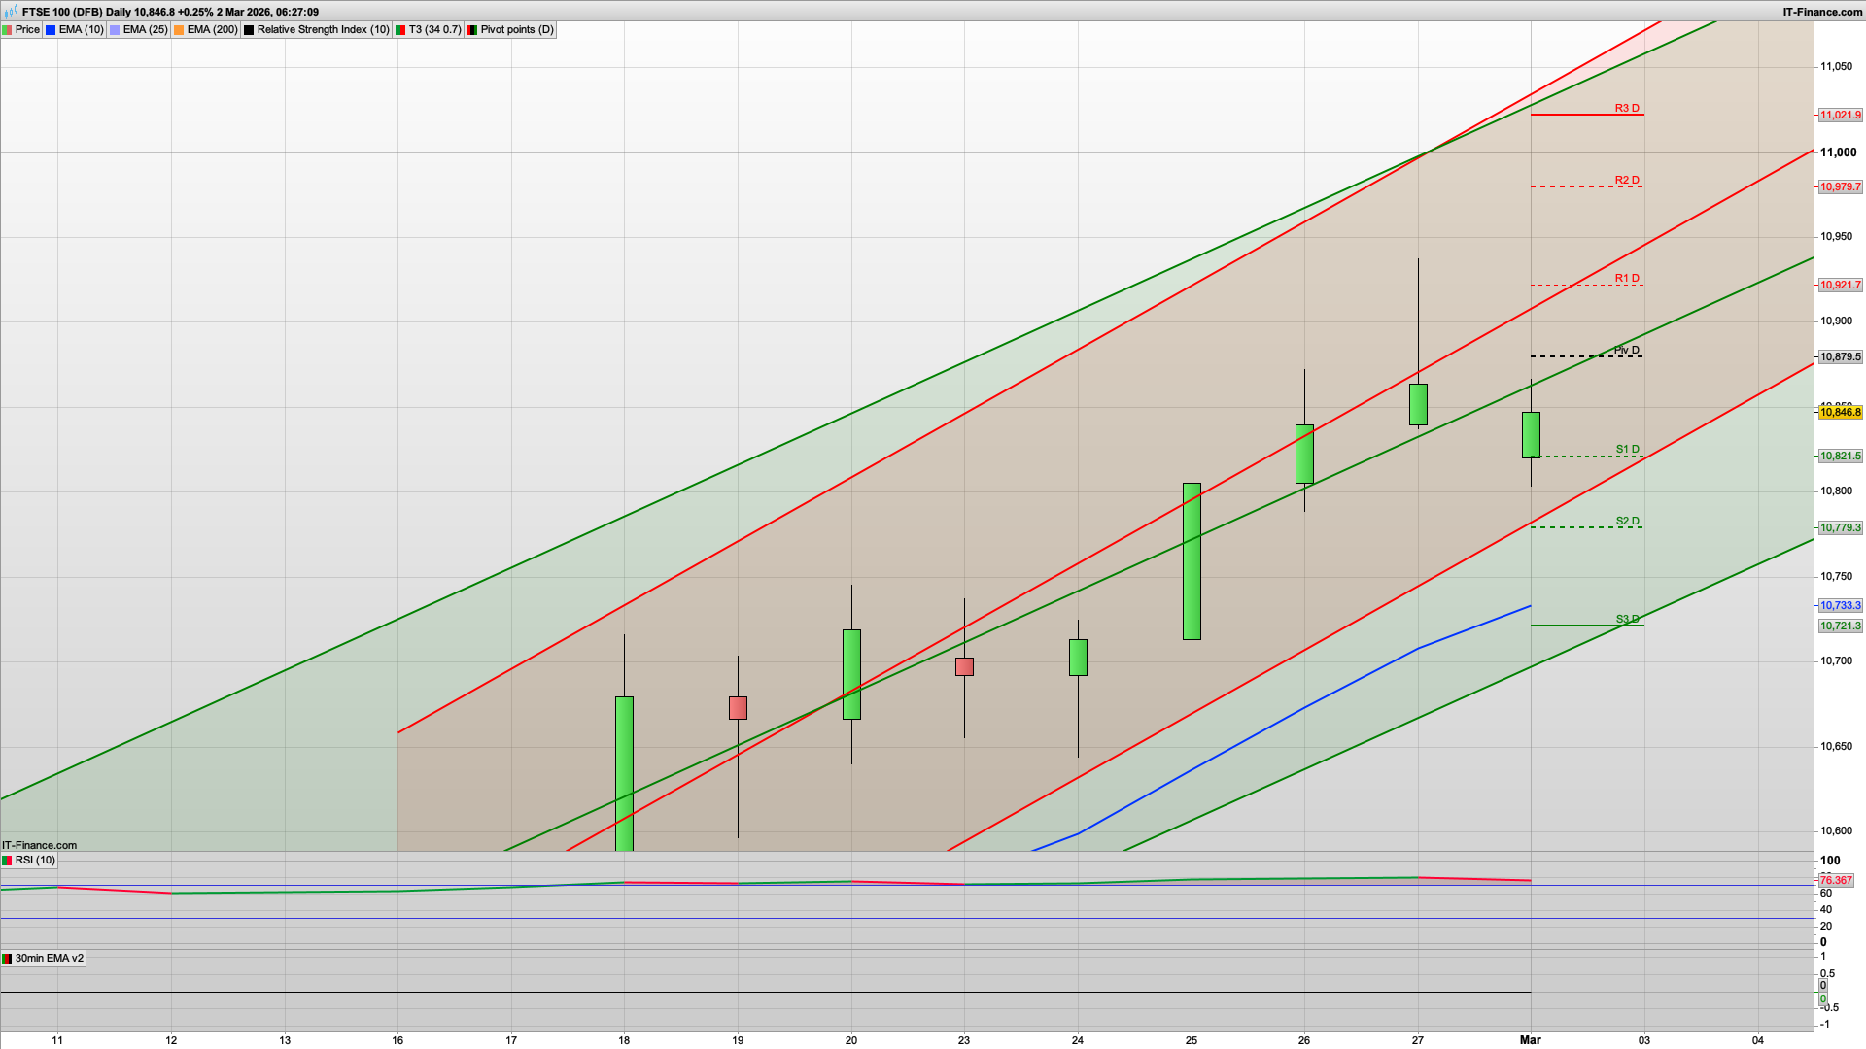Click the purple EMA (25) legend icon
This screenshot has width=1866, height=1049.
tap(114, 29)
